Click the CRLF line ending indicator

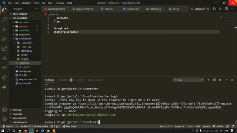198,126
